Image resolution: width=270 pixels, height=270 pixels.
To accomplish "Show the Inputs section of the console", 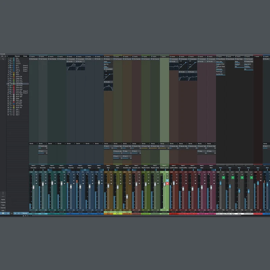I will pyautogui.click(x=3, y=199).
